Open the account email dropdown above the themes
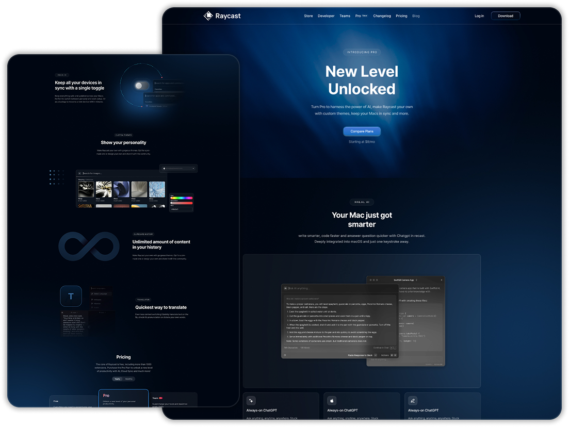Image resolution: width=569 pixels, height=427 pixels. 178,168
